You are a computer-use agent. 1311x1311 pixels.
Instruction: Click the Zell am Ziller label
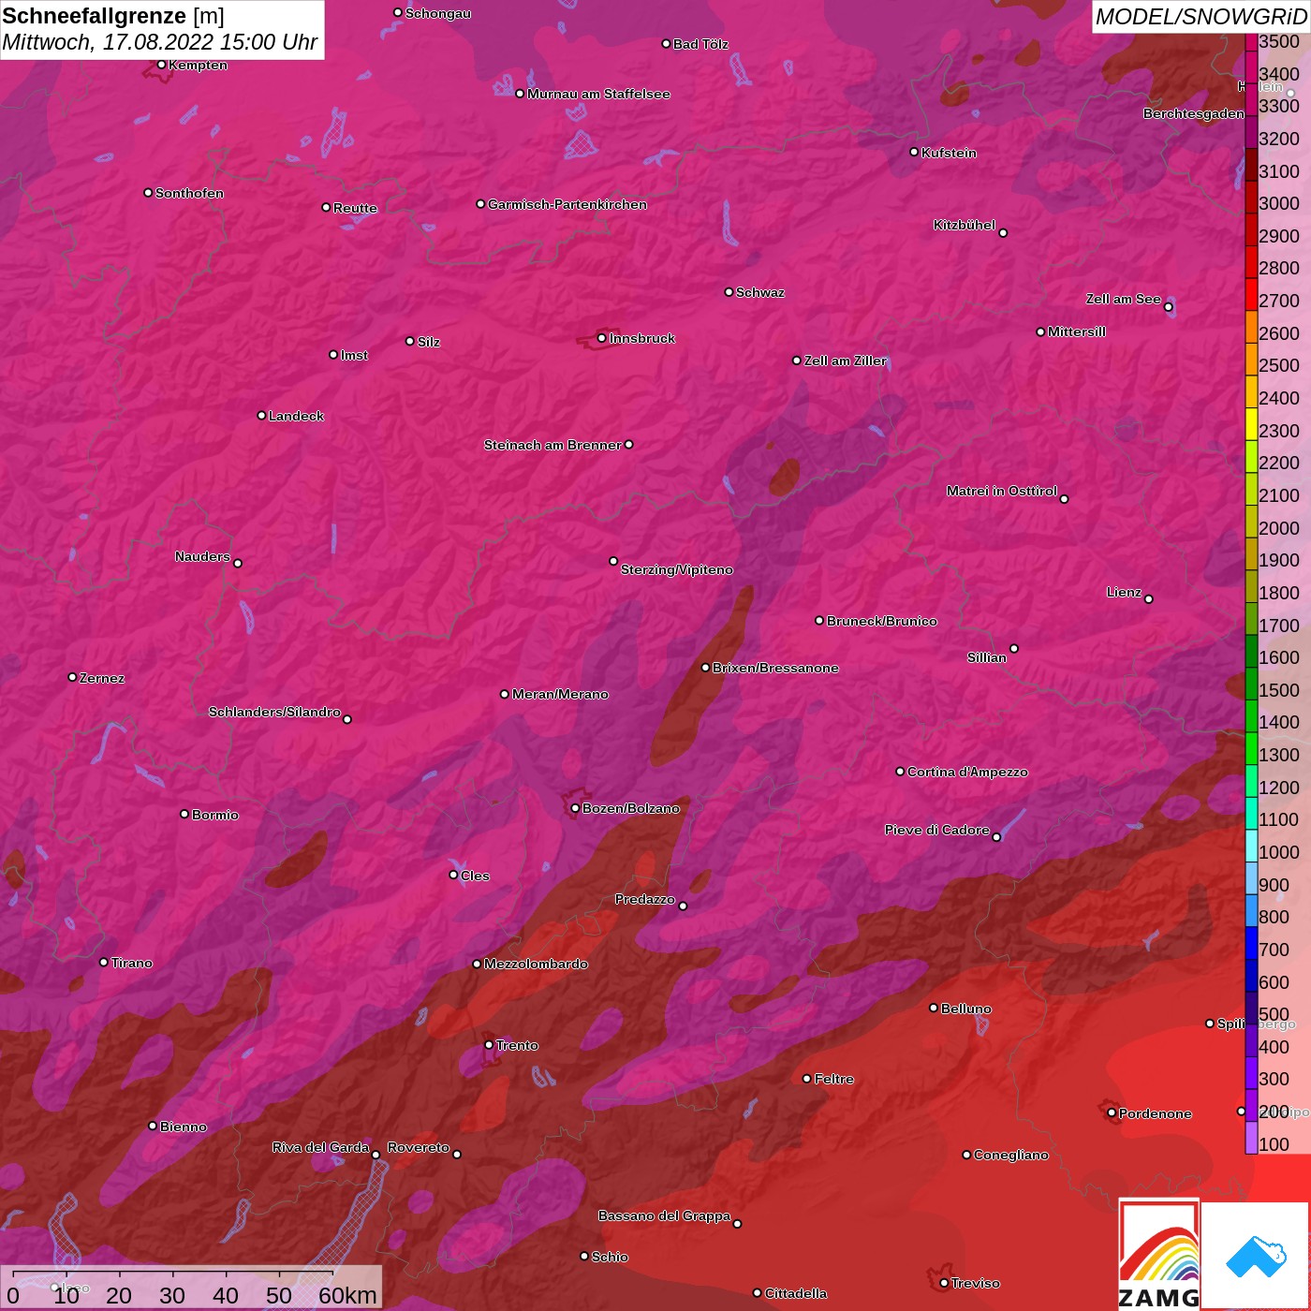point(845,361)
